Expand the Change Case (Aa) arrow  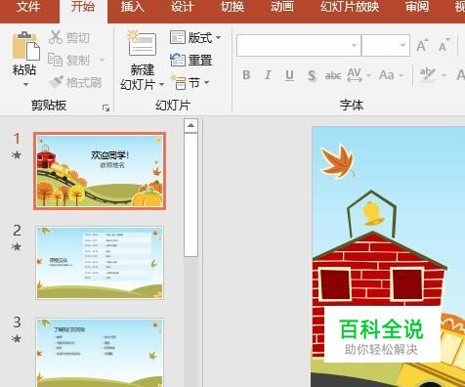[x=402, y=75]
